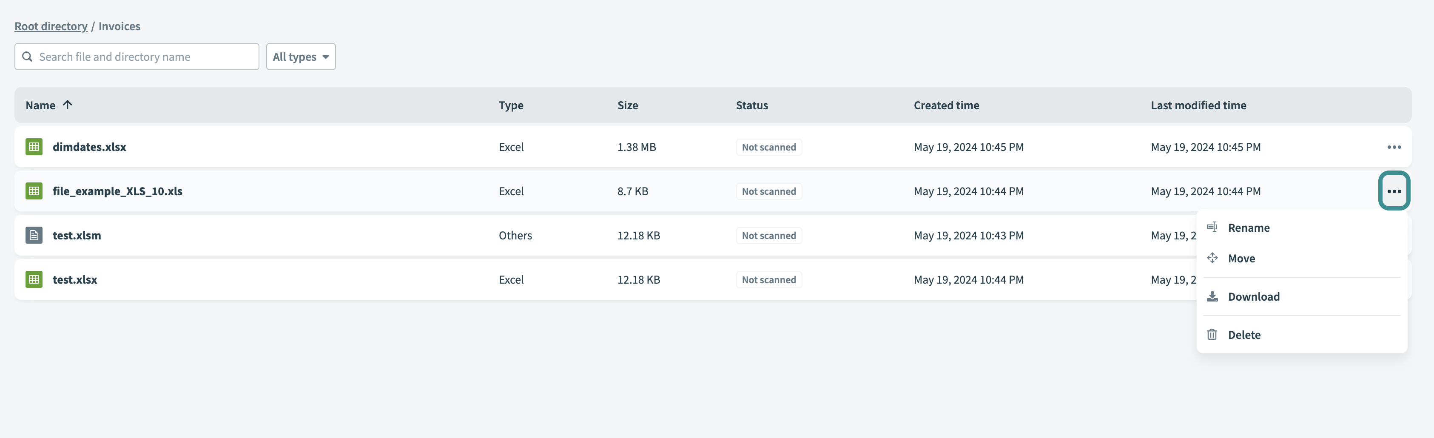
Task: Open the Root directory breadcrumb link
Action: 51,26
